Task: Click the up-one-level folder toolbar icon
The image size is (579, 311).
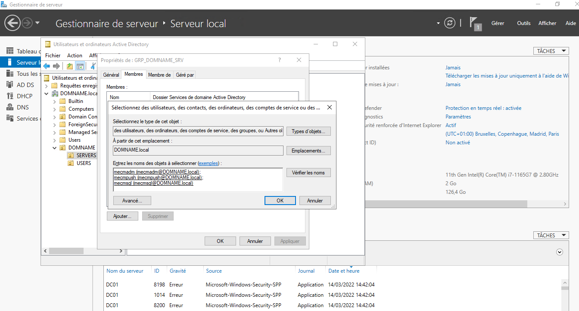Action: [69, 66]
